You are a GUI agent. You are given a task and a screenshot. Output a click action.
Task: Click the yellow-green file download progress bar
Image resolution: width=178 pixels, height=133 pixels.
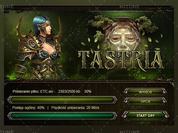tap(62, 100)
